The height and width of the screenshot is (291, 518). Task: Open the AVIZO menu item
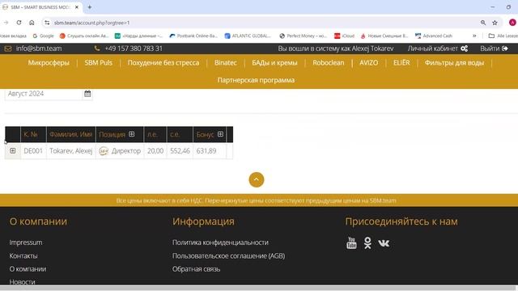pos(369,63)
